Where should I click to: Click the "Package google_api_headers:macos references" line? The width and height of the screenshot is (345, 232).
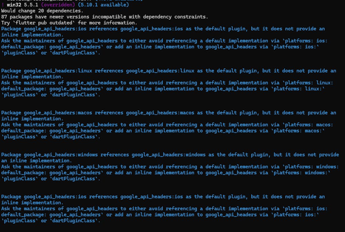click(x=169, y=113)
